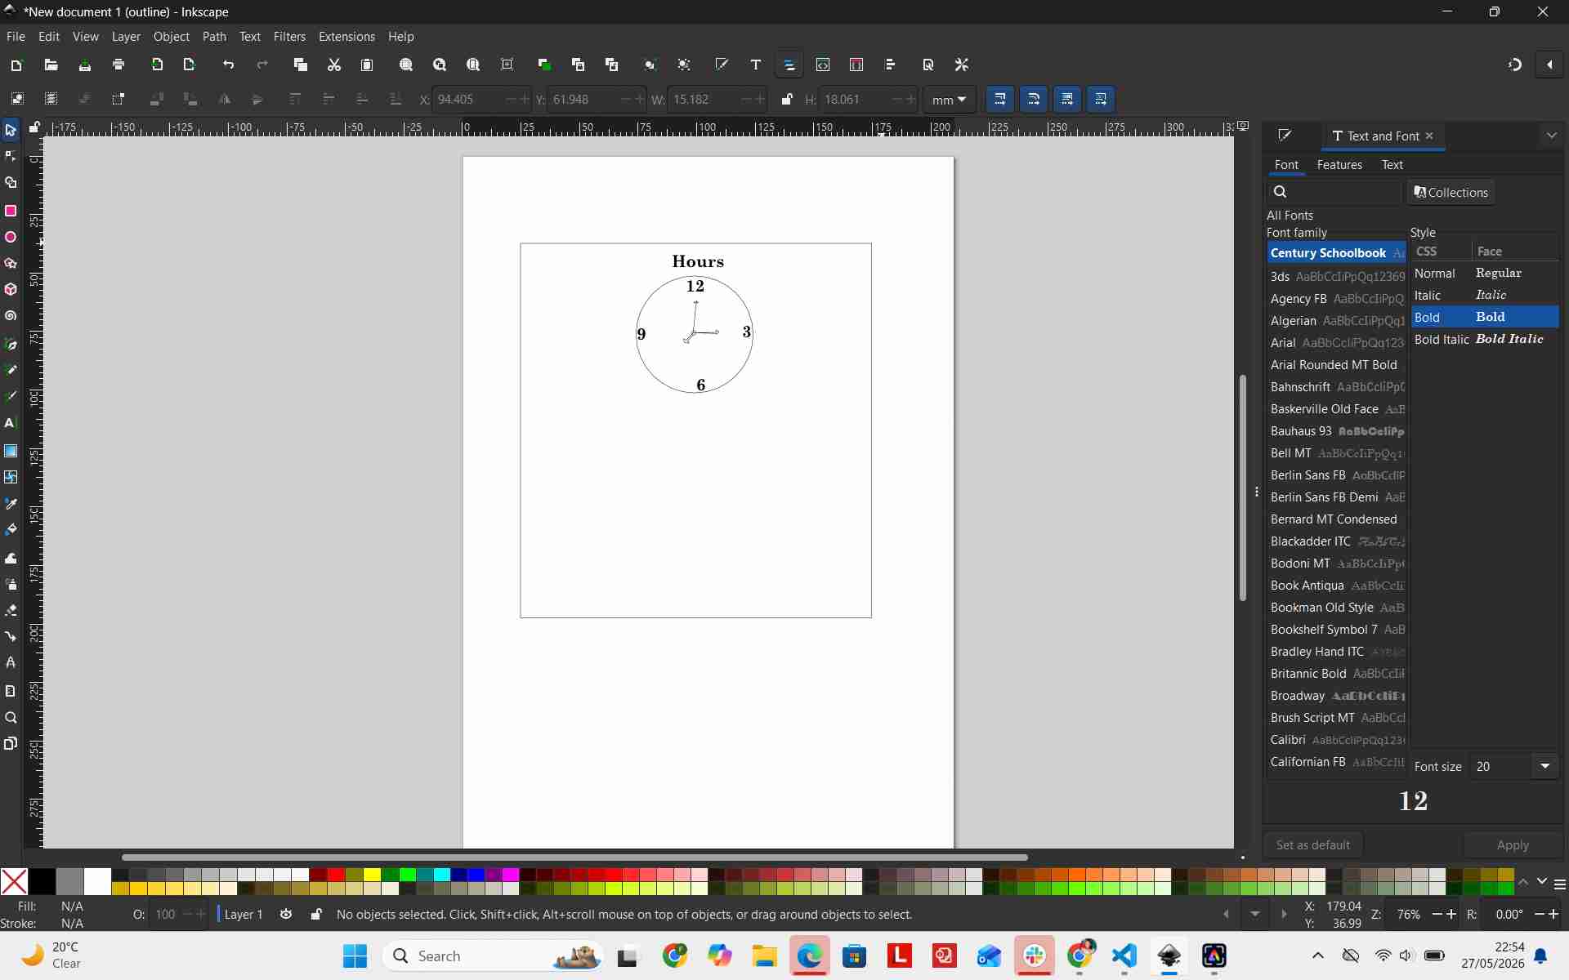The height and width of the screenshot is (980, 1569).
Task: Expand the dock panel chevron menu
Action: point(1552,136)
